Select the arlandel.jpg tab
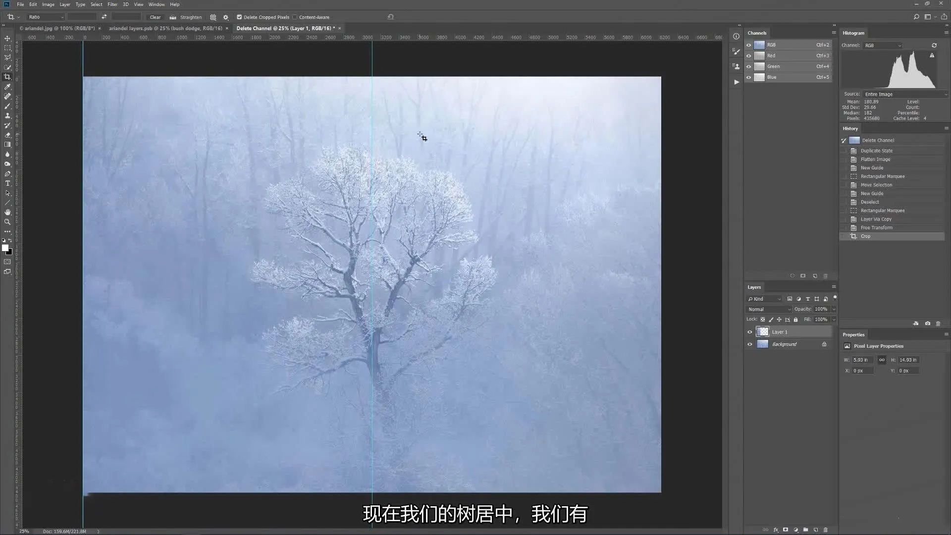The height and width of the screenshot is (535, 951). 57,28
